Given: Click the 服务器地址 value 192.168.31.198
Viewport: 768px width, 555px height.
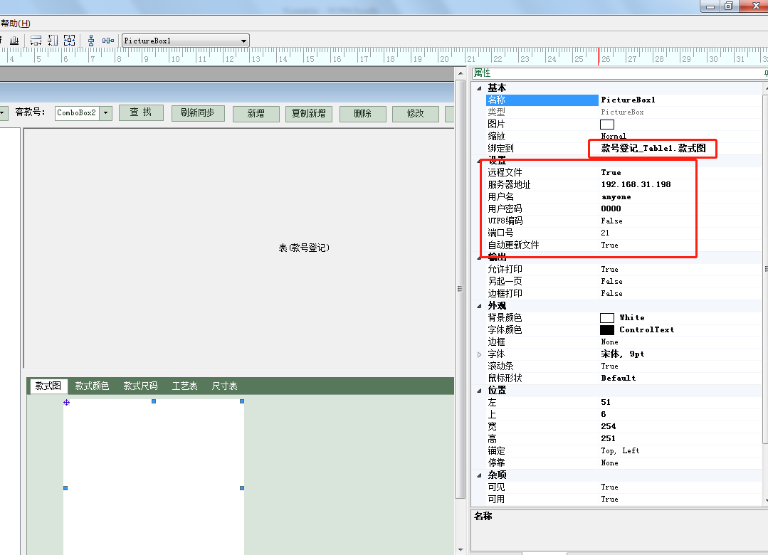Looking at the screenshot, I should click(636, 185).
